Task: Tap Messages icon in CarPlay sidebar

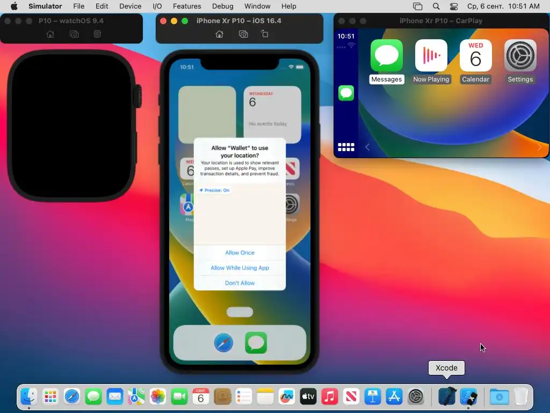Action: click(346, 93)
